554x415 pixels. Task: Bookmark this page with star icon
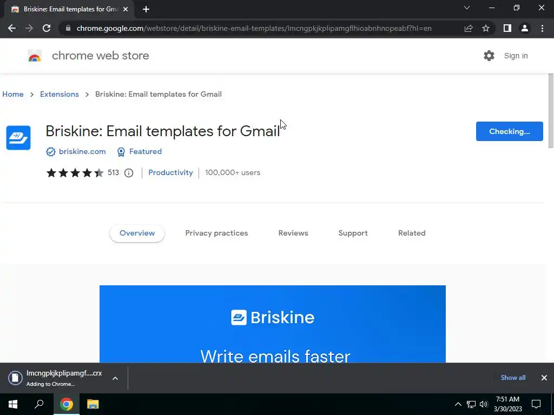click(486, 28)
